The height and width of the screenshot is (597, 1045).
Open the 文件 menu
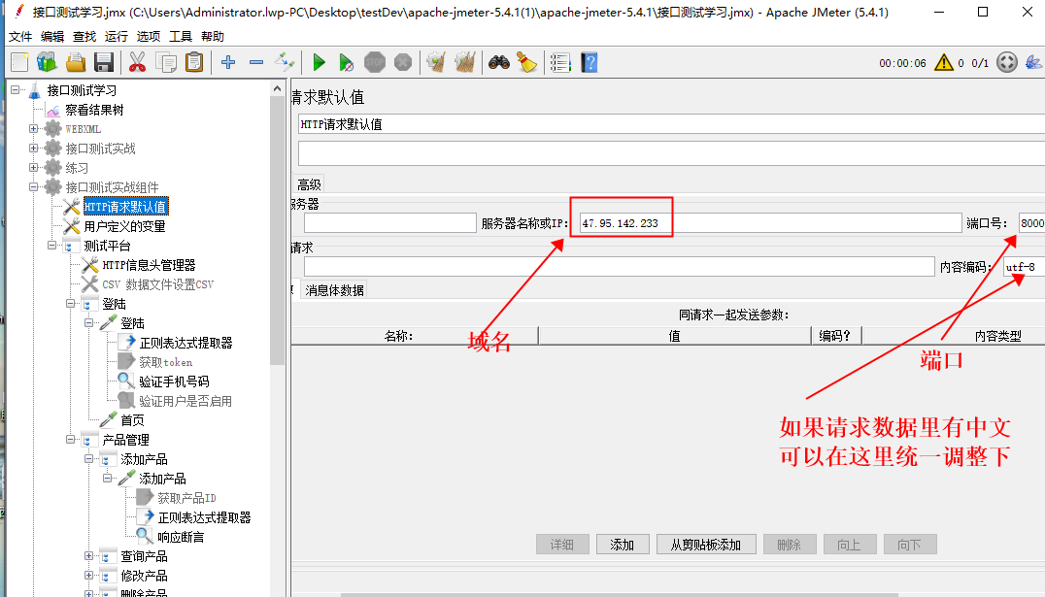pyautogui.click(x=20, y=37)
